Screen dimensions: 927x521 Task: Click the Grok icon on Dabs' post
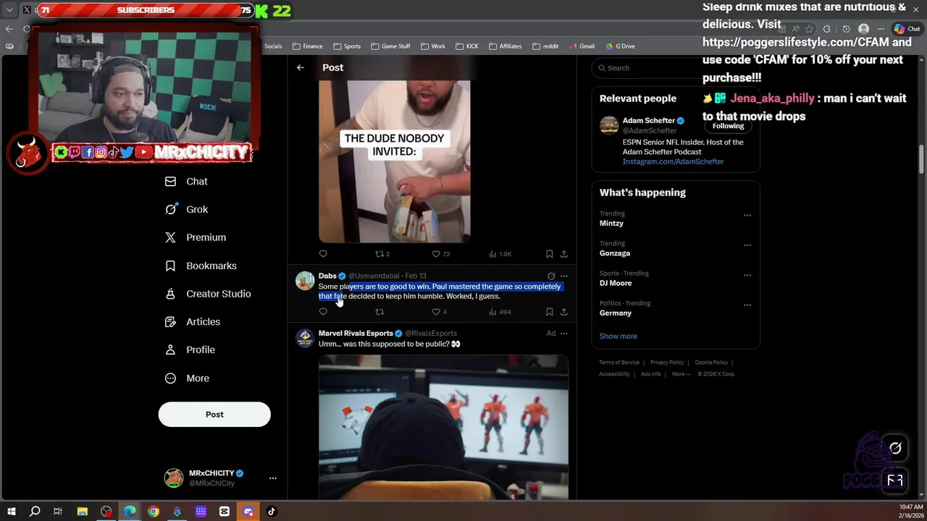(x=551, y=276)
